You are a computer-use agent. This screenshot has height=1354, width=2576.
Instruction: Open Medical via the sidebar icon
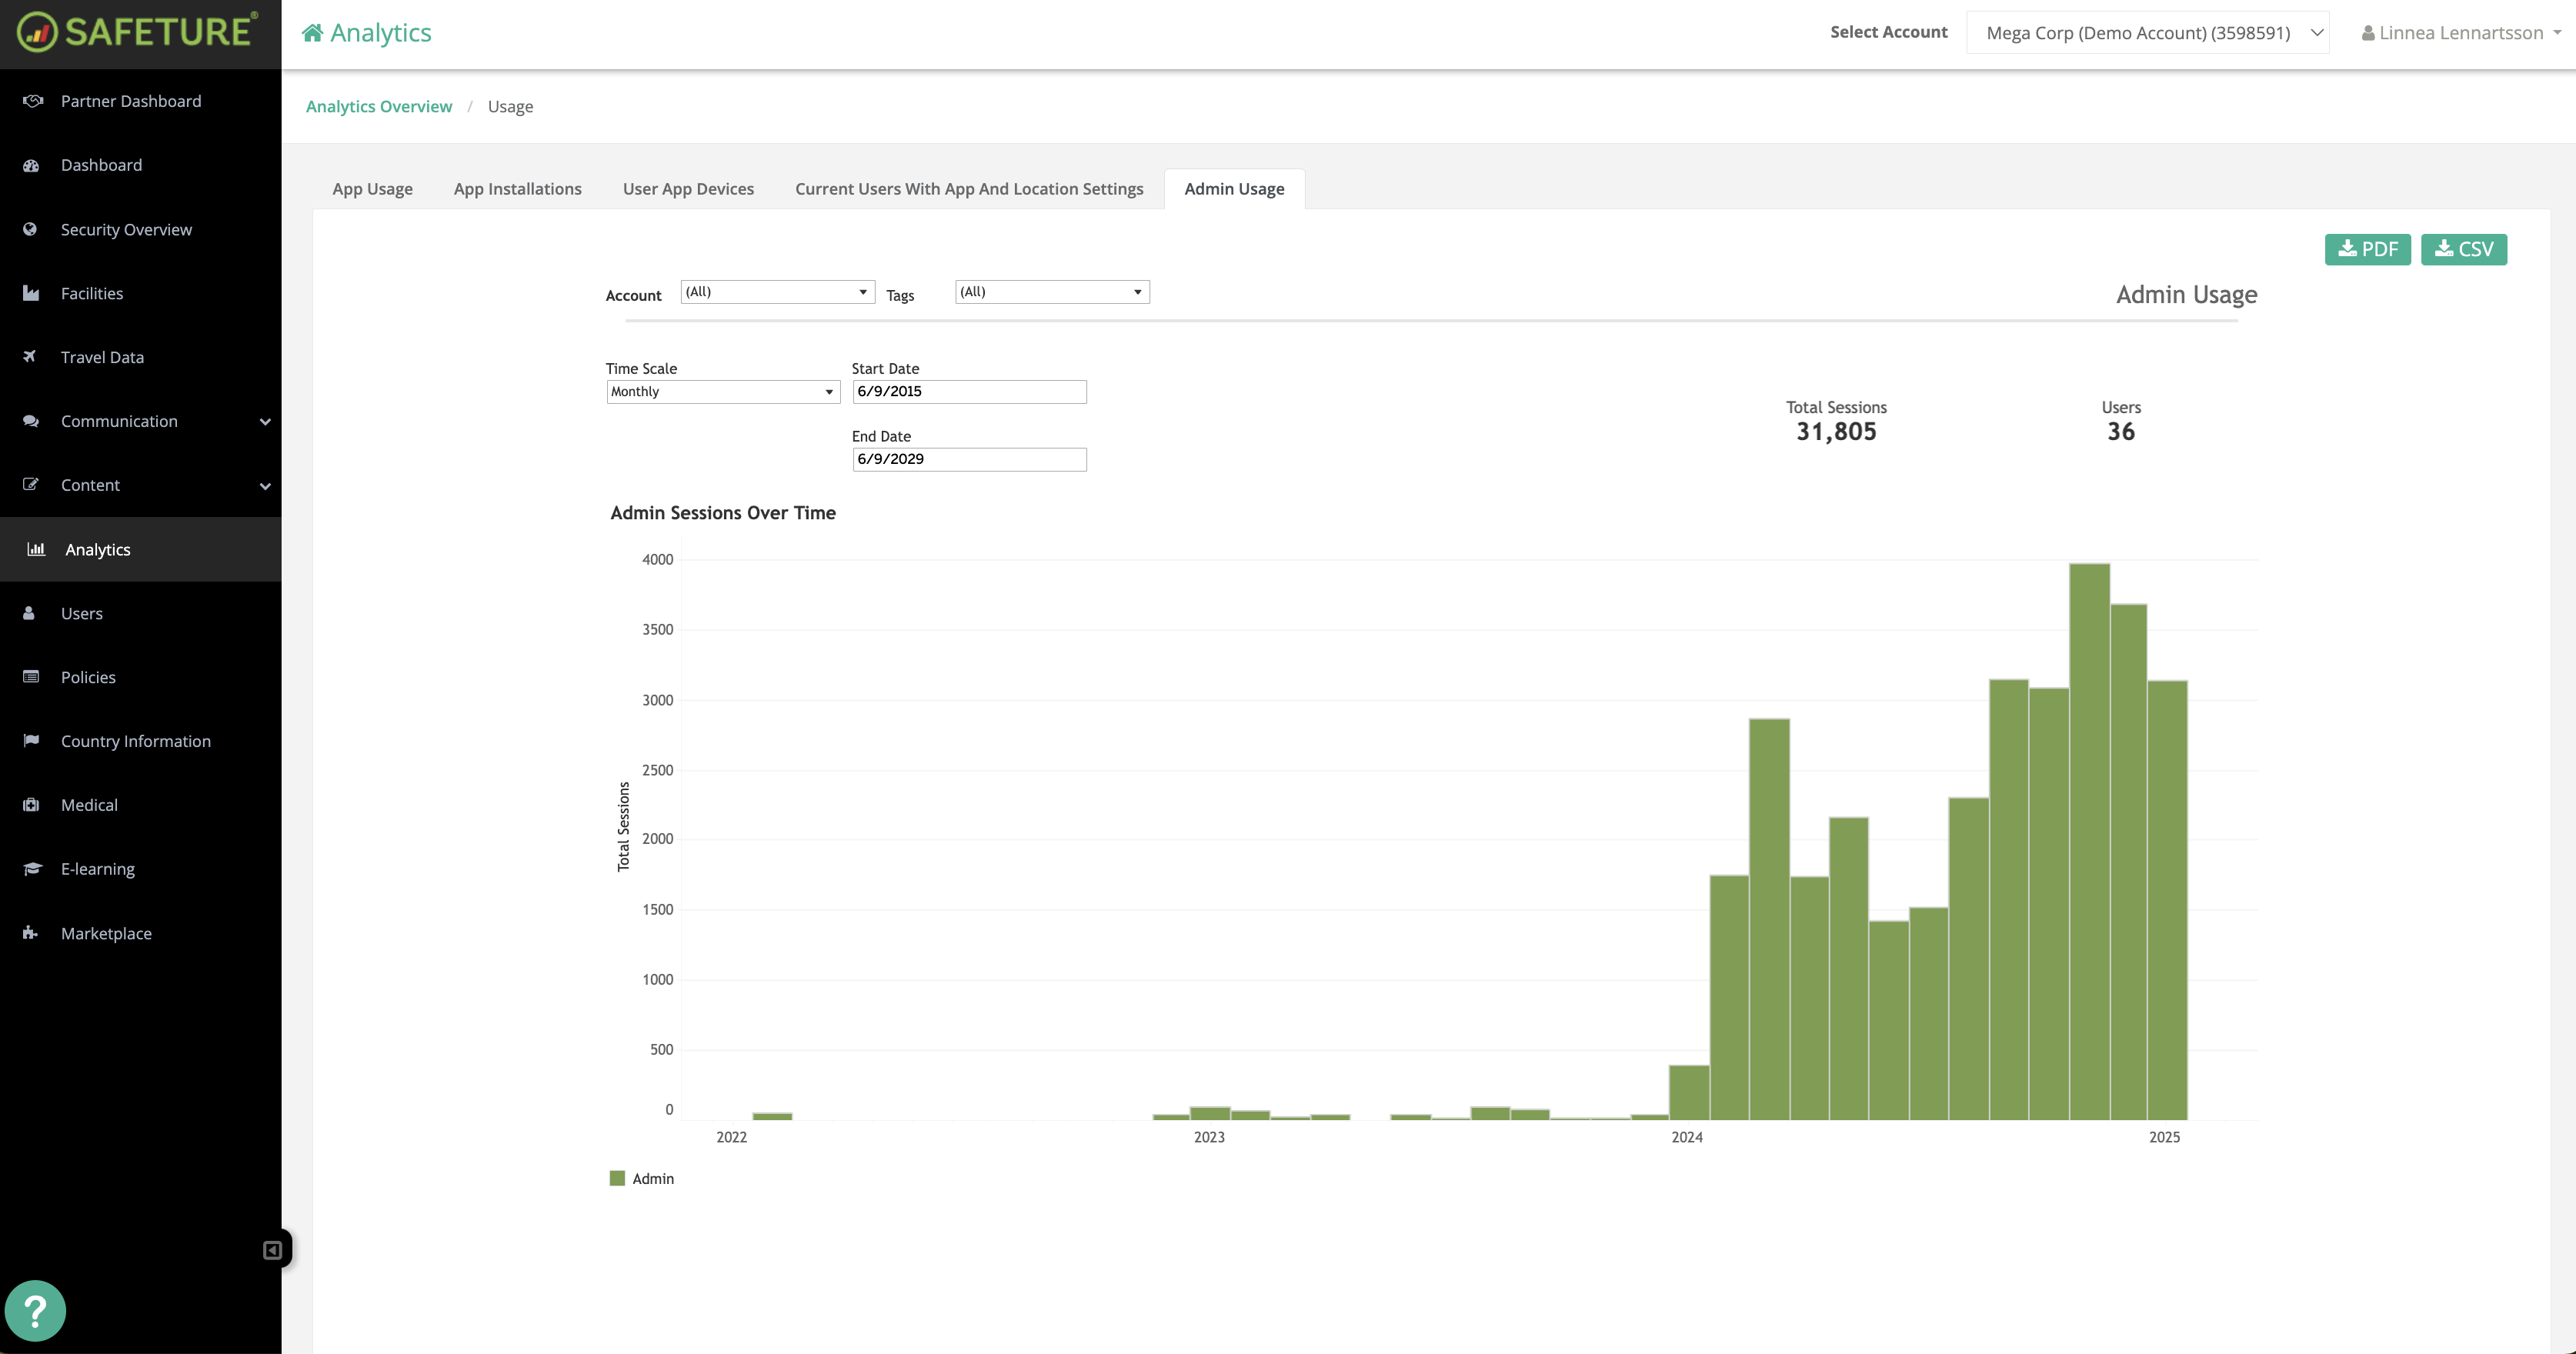click(x=31, y=804)
